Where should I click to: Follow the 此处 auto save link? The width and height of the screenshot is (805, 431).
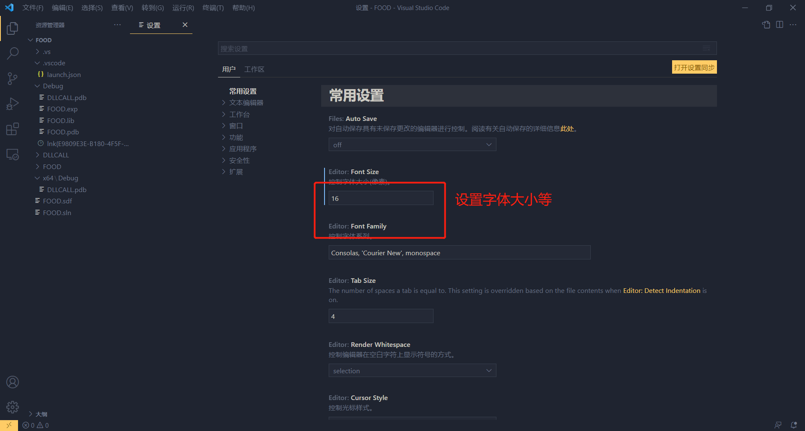(x=567, y=129)
